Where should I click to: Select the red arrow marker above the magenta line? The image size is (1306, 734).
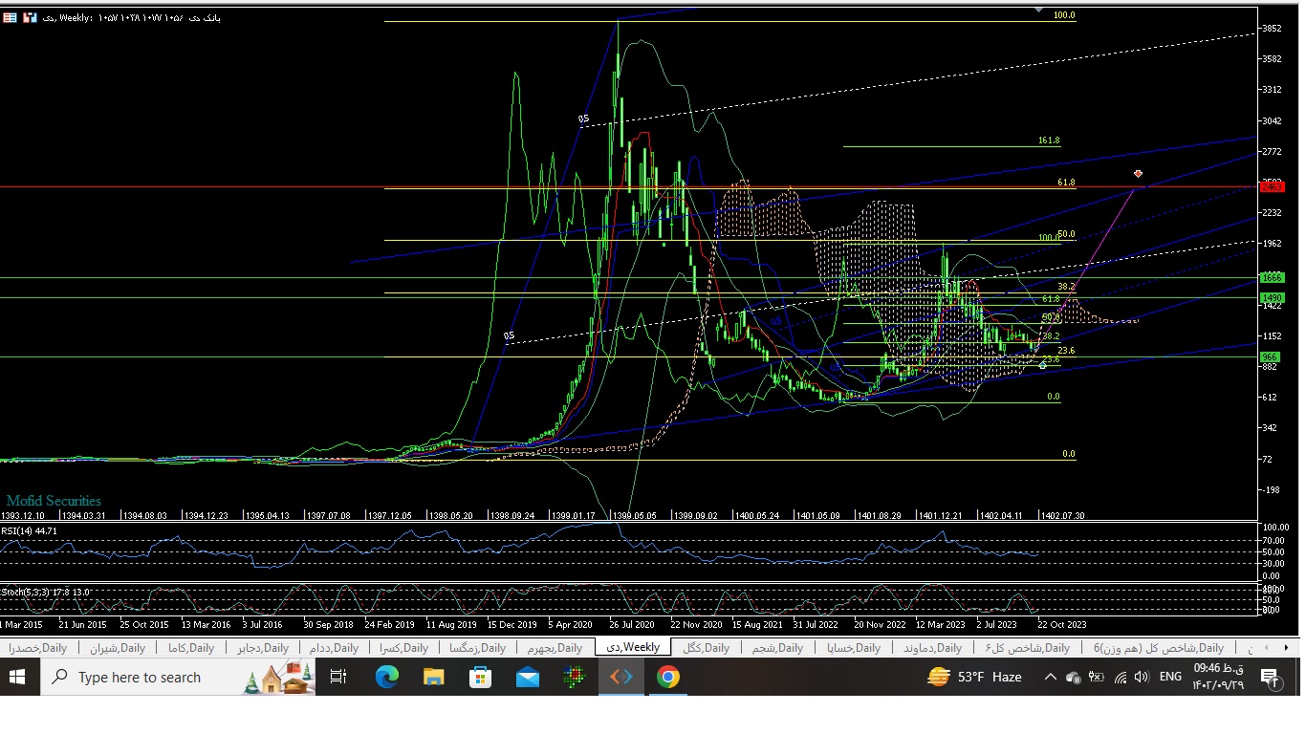(x=1138, y=174)
